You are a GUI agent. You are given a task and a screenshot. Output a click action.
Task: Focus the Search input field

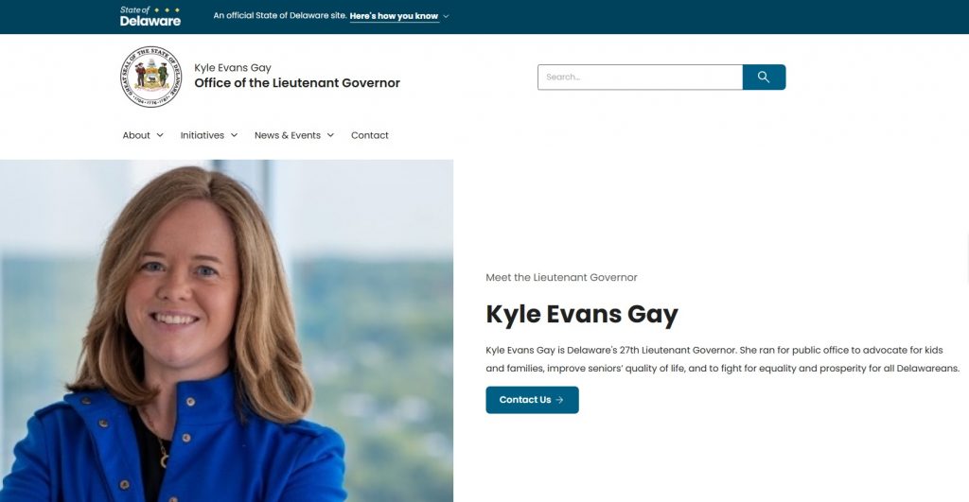(641, 78)
